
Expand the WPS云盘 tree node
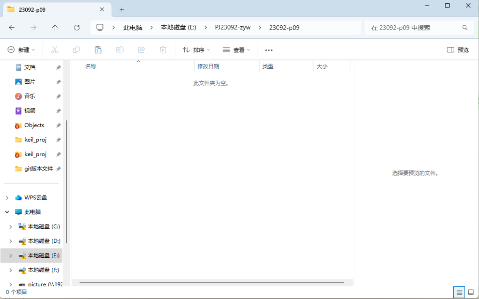click(x=7, y=197)
